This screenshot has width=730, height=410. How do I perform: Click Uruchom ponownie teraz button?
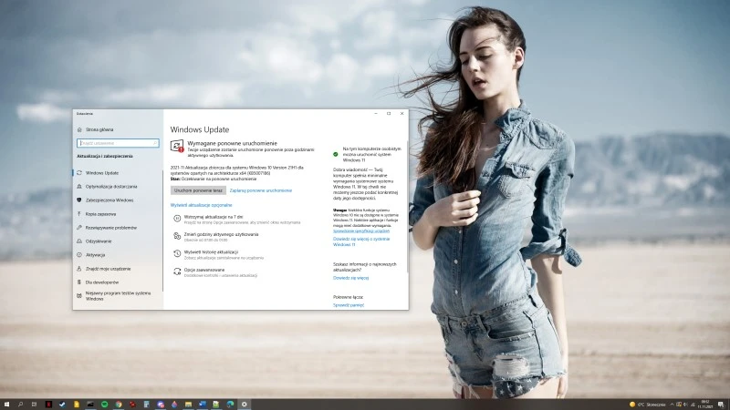point(198,190)
